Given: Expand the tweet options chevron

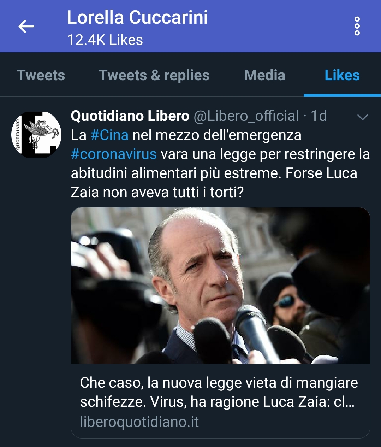Looking at the screenshot, I should [363, 117].
